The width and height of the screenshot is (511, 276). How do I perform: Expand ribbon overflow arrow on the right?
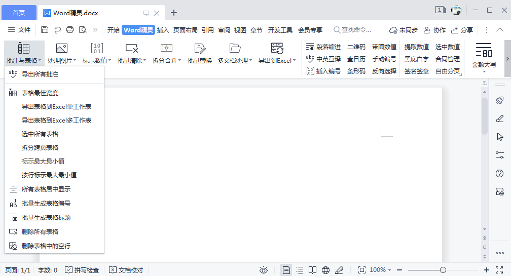pyautogui.click(x=507, y=59)
